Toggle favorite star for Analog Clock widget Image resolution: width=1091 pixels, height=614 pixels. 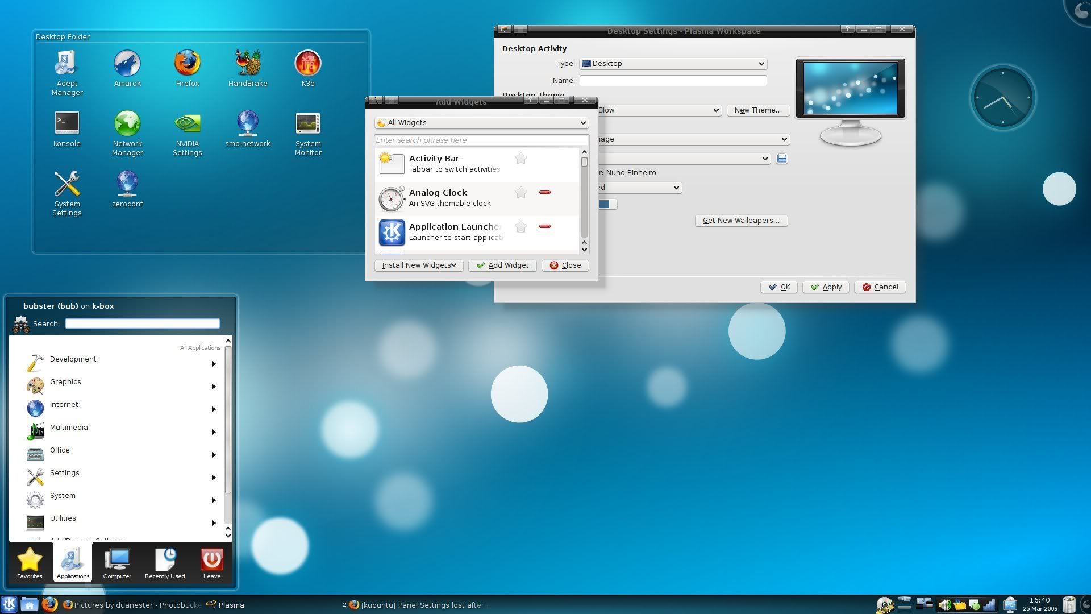pos(520,193)
